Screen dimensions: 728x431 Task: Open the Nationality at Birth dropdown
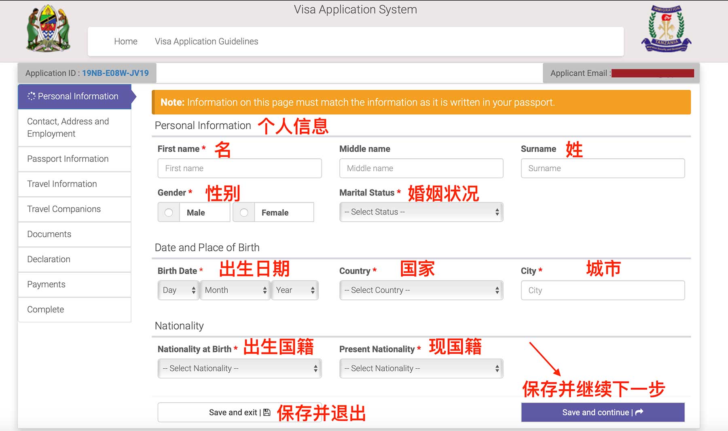tap(239, 368)
